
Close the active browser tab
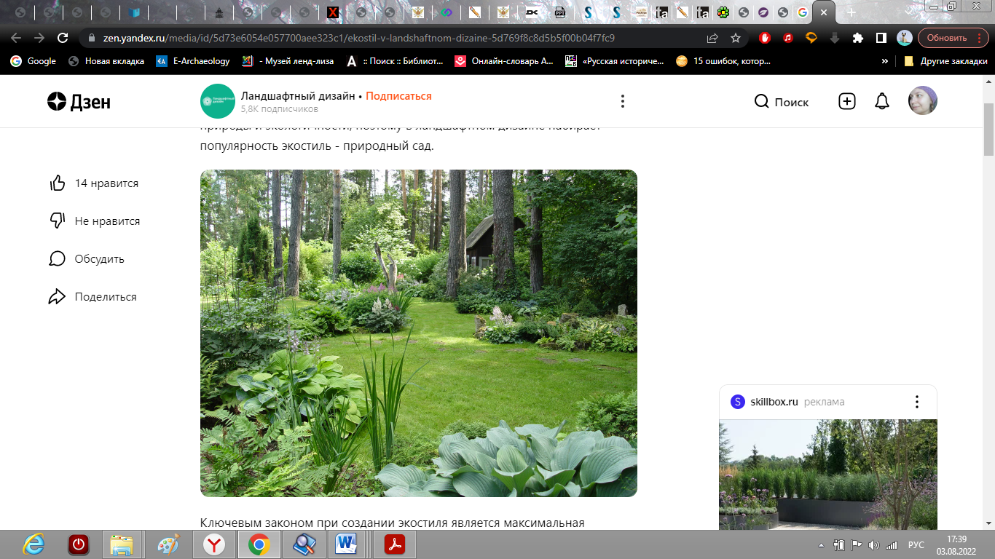coord(824,12)
